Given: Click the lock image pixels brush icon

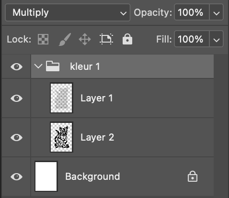Looking at the screenshot, I should [65, 39].
